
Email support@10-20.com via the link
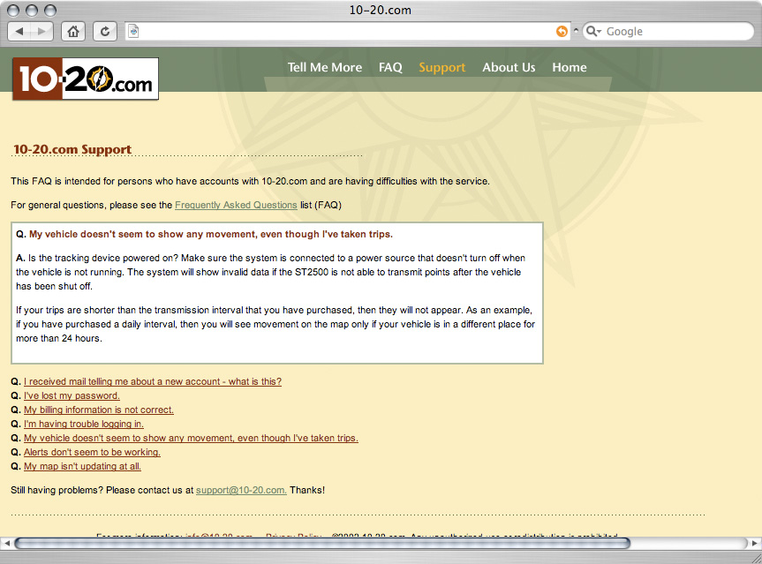(x=241, y=490)
